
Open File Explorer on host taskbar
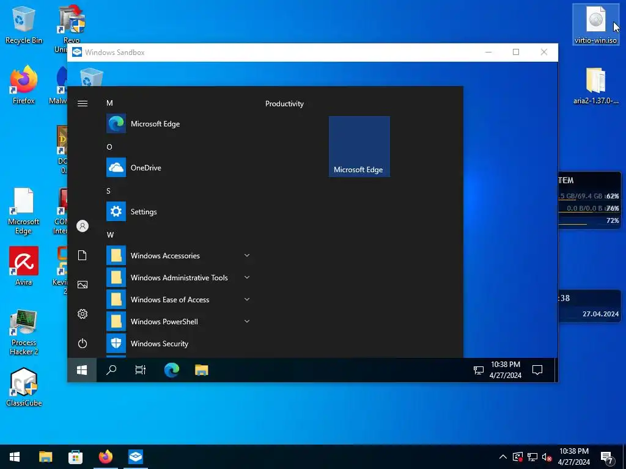point(45,457)
